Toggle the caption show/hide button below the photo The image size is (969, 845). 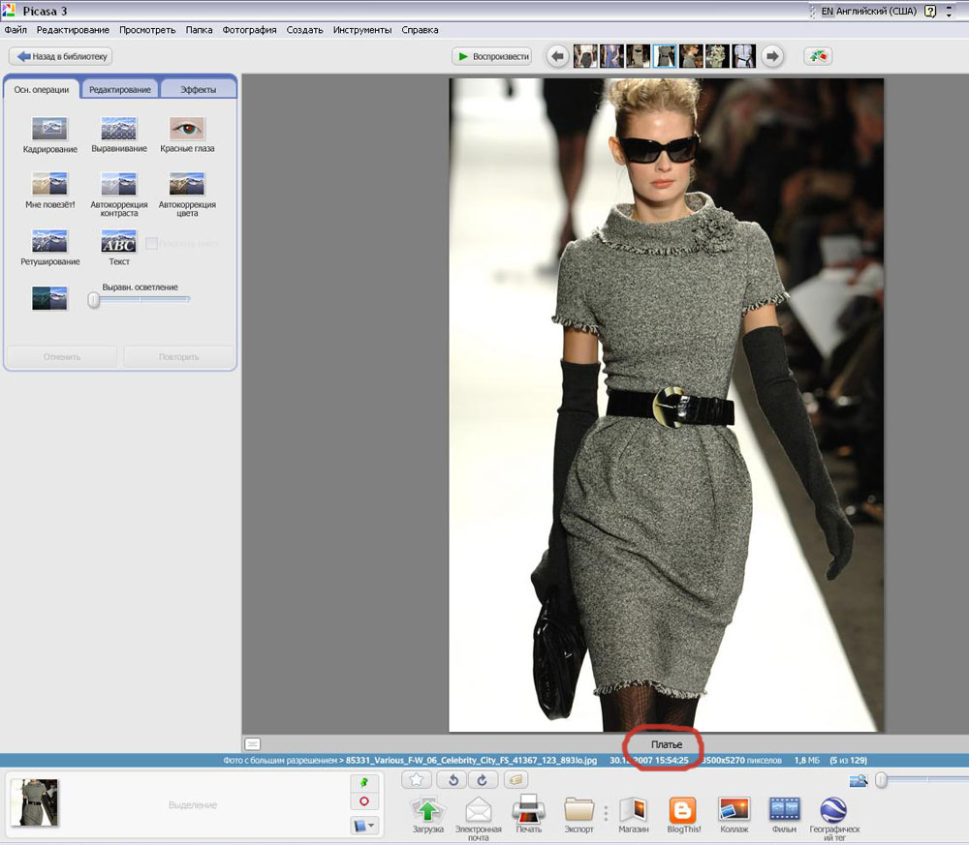coord(253,743)
